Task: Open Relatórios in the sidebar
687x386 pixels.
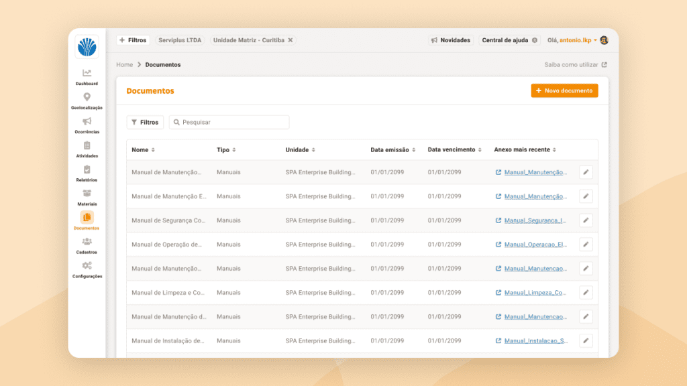Action: (x=87, y=170)
